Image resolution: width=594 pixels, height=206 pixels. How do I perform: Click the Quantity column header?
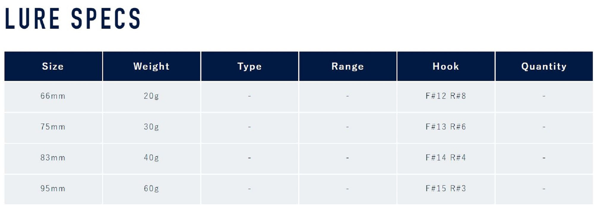point(544,66)
